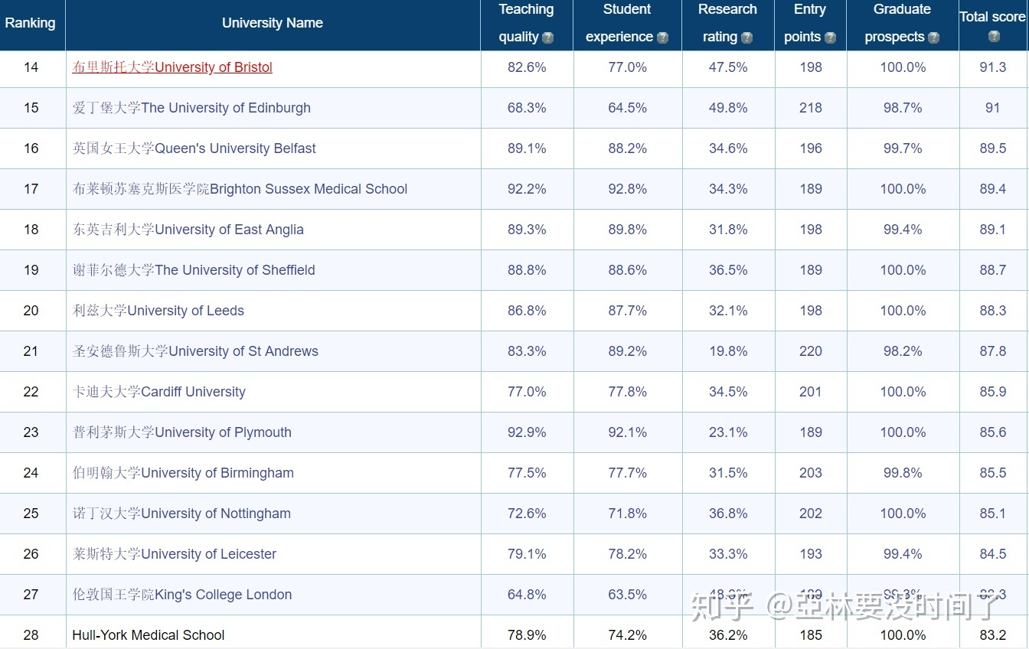Viewport: 1029px width, 649px height.
Task: Click the Student experience help icon
Action: pos(662,38)
